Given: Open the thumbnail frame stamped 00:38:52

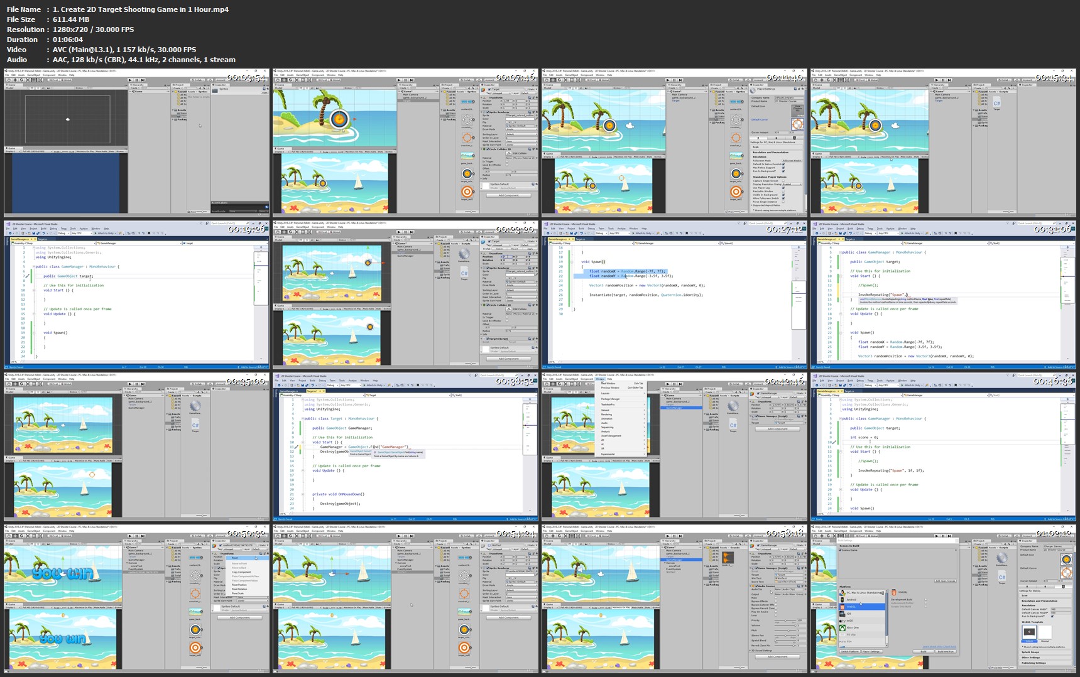Looking at the screenshot, I should point(406,447).
